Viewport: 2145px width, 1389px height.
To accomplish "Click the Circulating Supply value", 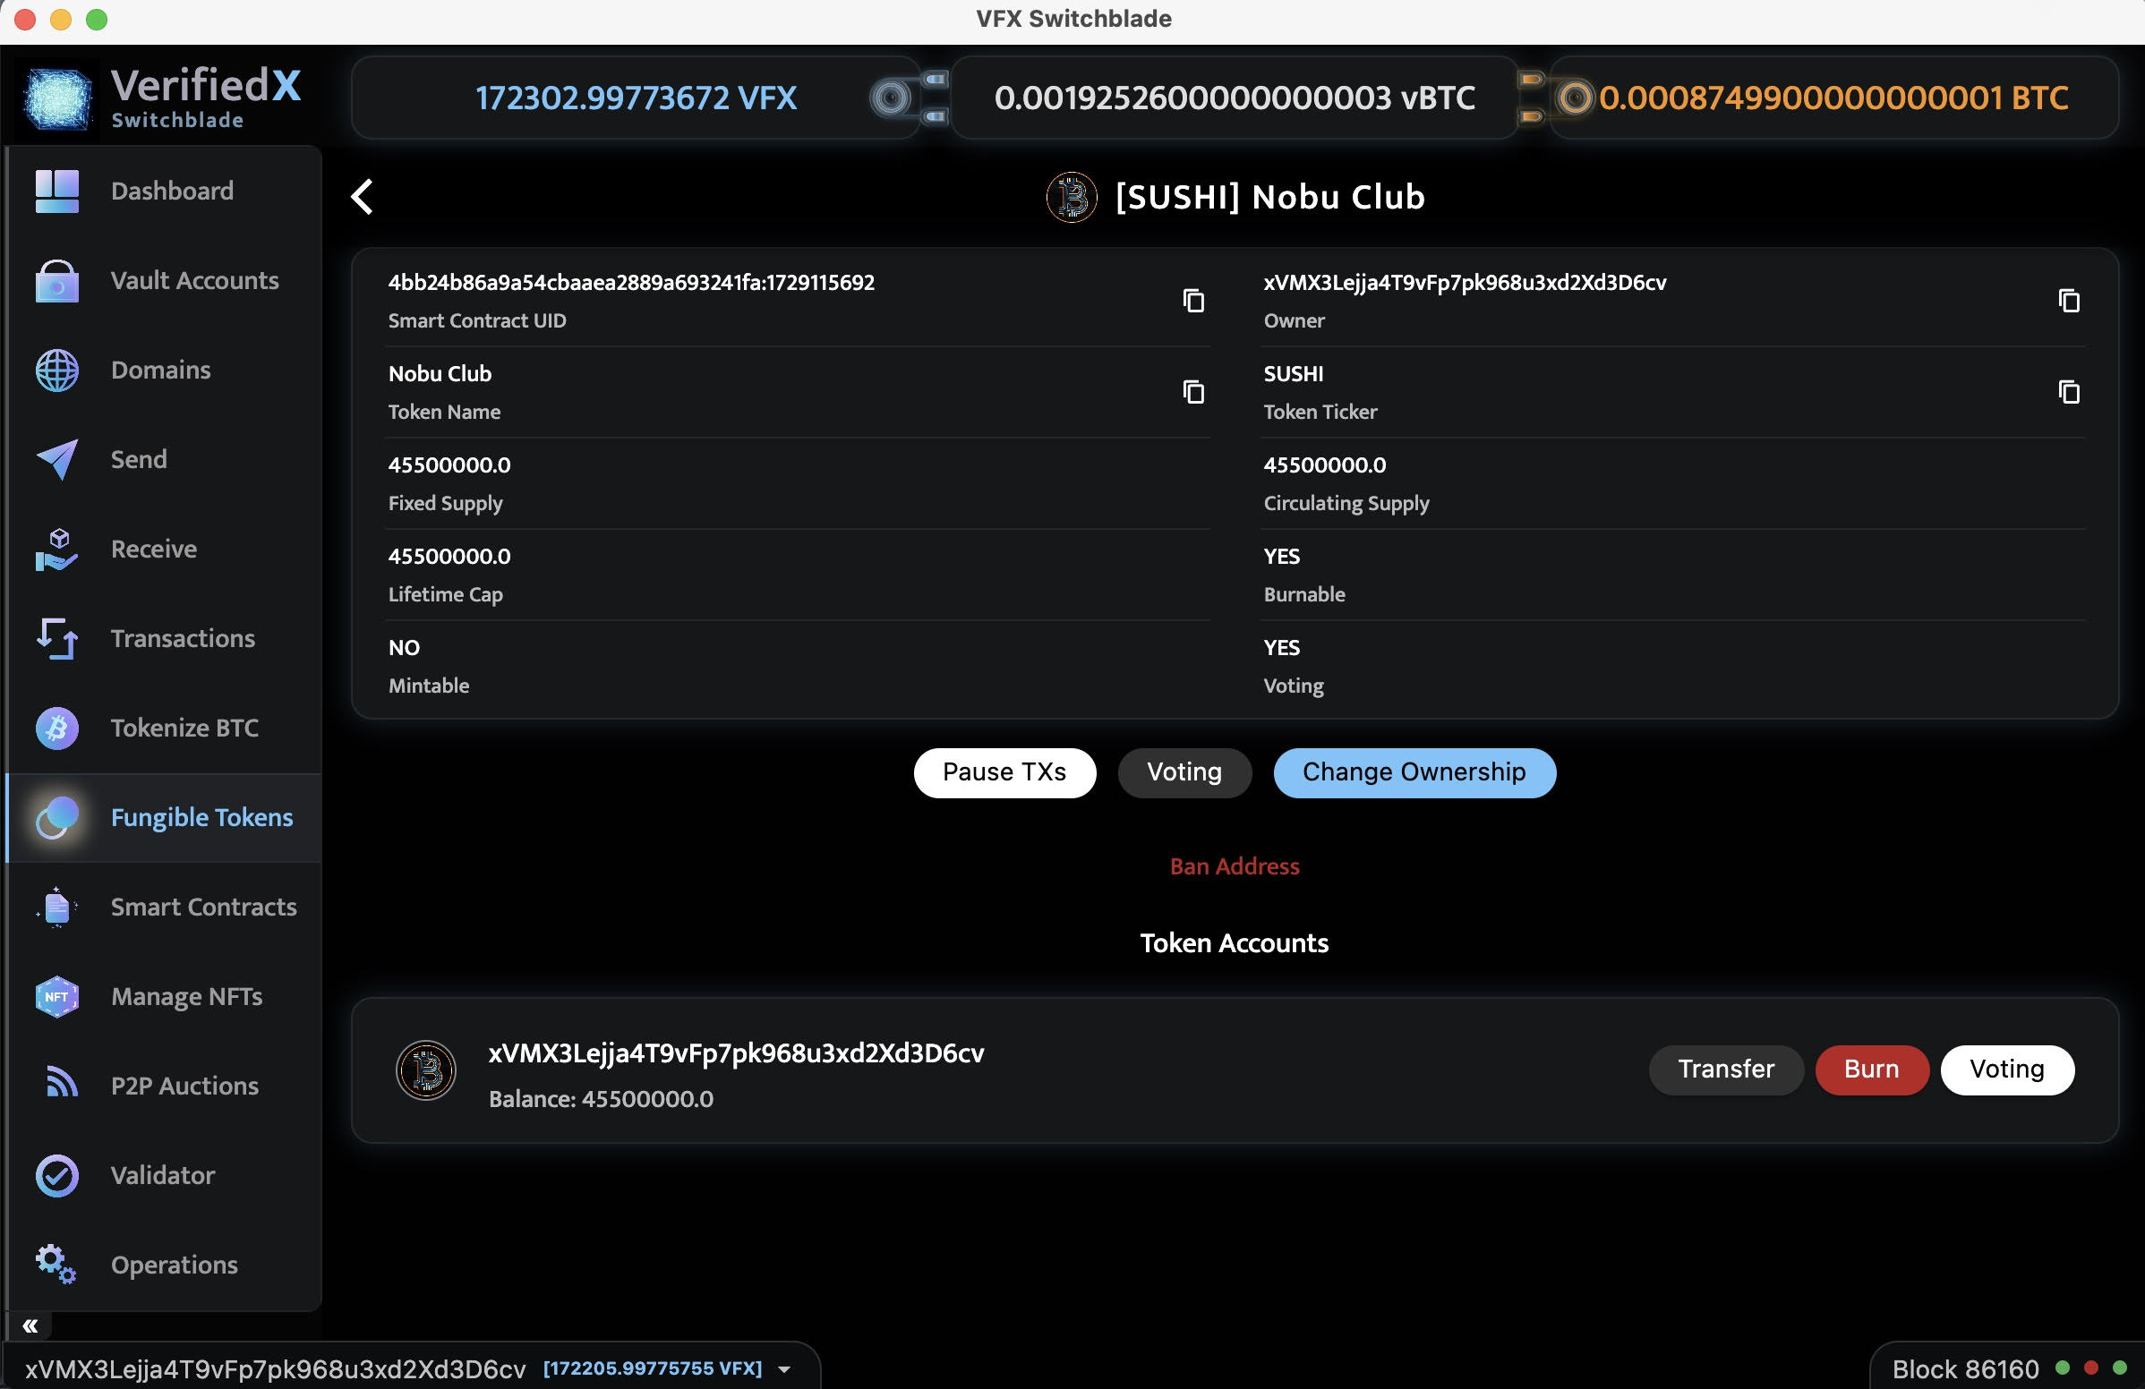I will pos(1325,465).
